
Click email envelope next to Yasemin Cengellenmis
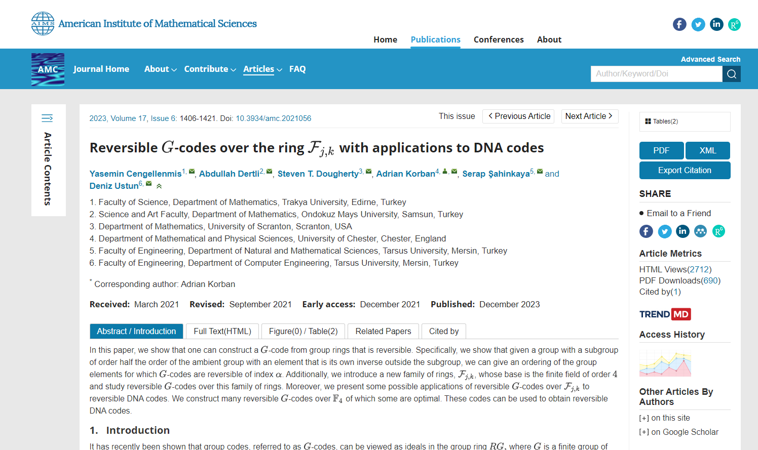[192, 172]
